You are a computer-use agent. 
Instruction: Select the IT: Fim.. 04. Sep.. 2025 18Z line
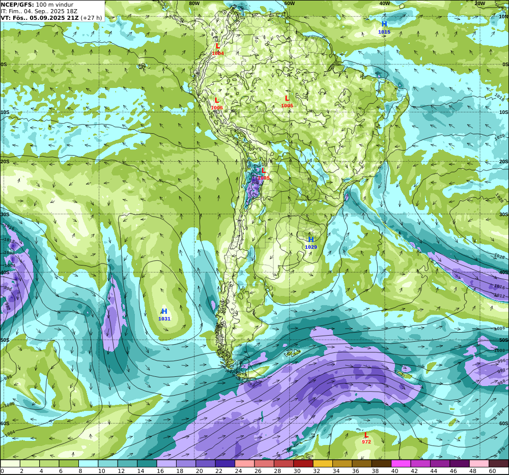coord(39,11)
